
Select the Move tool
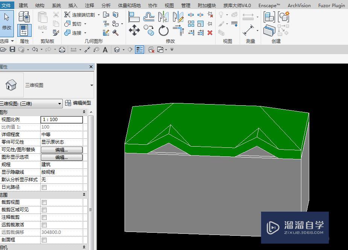point(134,30)
